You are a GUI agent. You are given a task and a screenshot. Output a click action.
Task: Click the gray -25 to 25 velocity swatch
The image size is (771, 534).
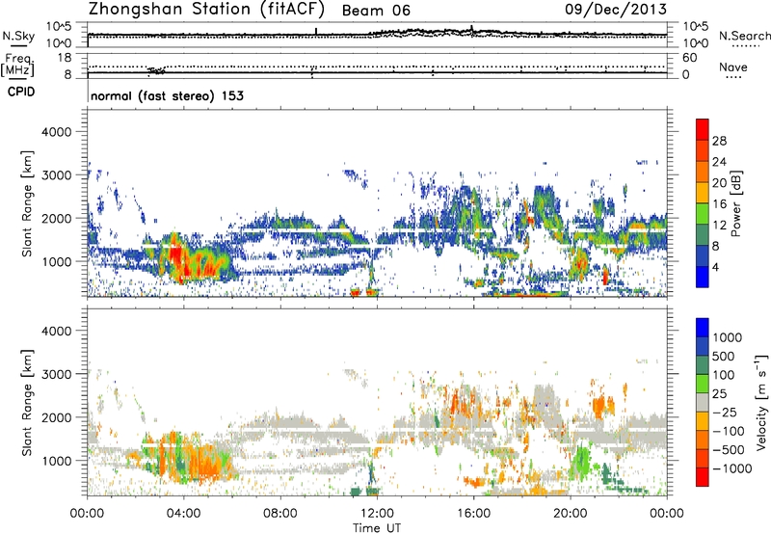point(703,402)
